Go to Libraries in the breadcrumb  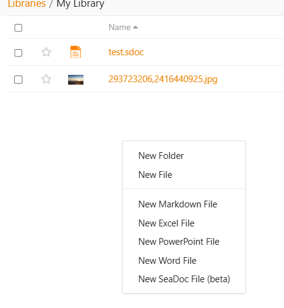(27, 4)
